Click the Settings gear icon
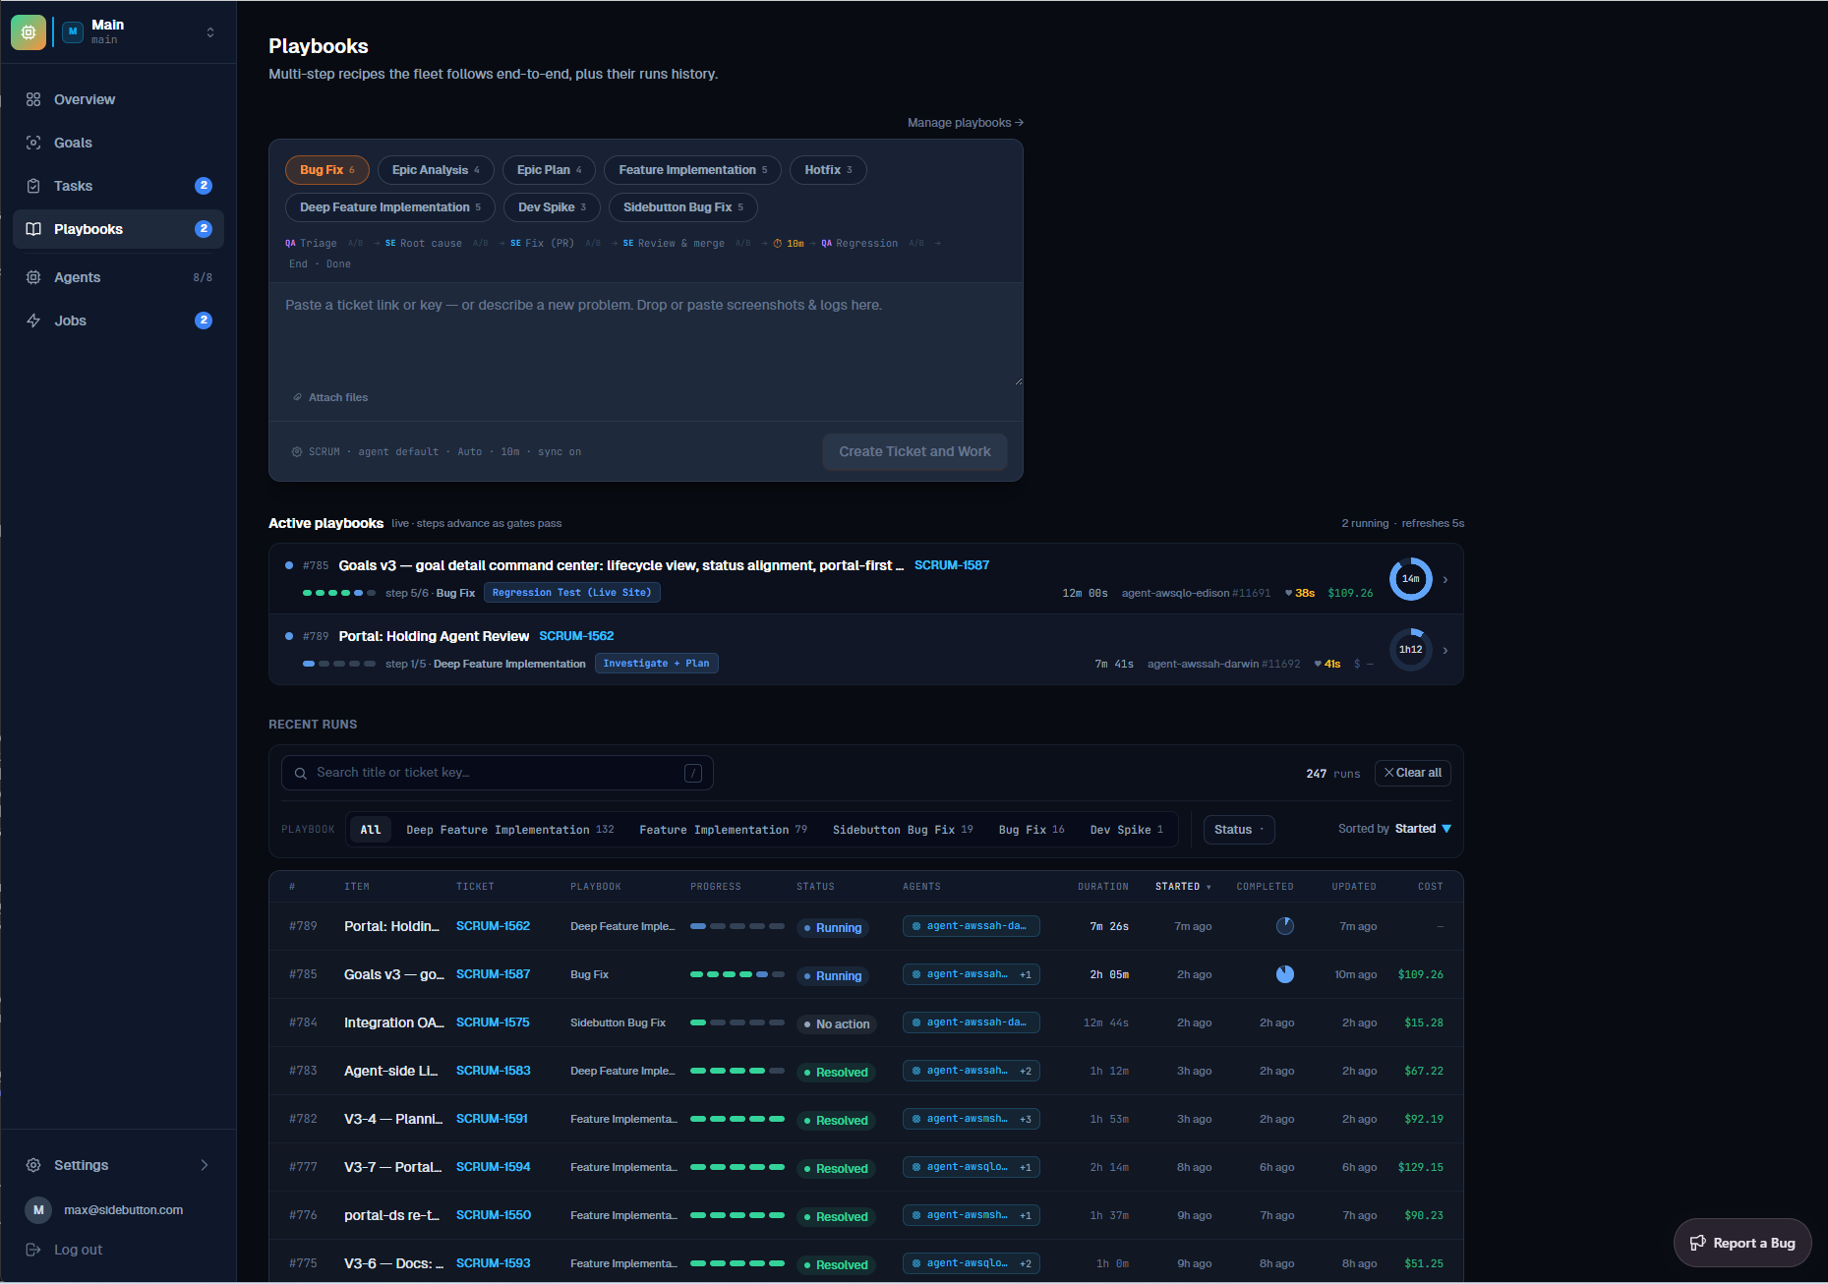The image size is (1828, 1284). tap(33, 1165)
